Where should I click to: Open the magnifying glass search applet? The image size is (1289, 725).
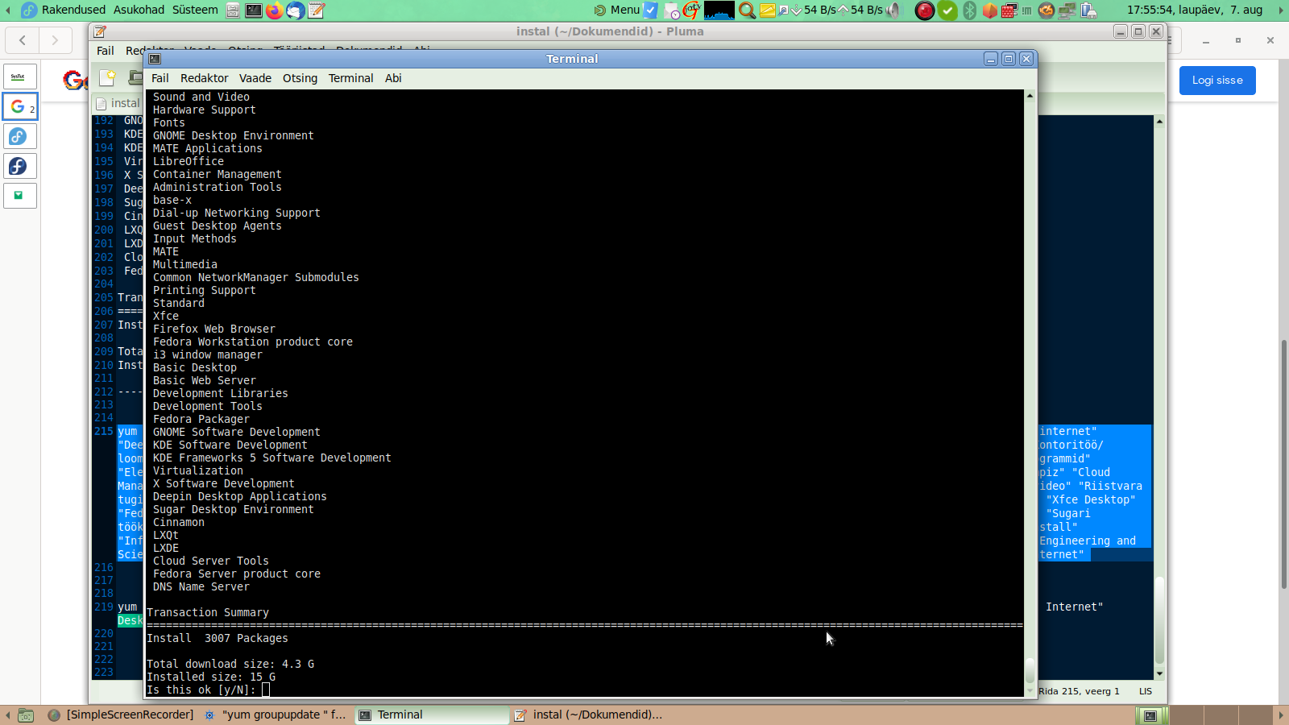pos(748,10)
